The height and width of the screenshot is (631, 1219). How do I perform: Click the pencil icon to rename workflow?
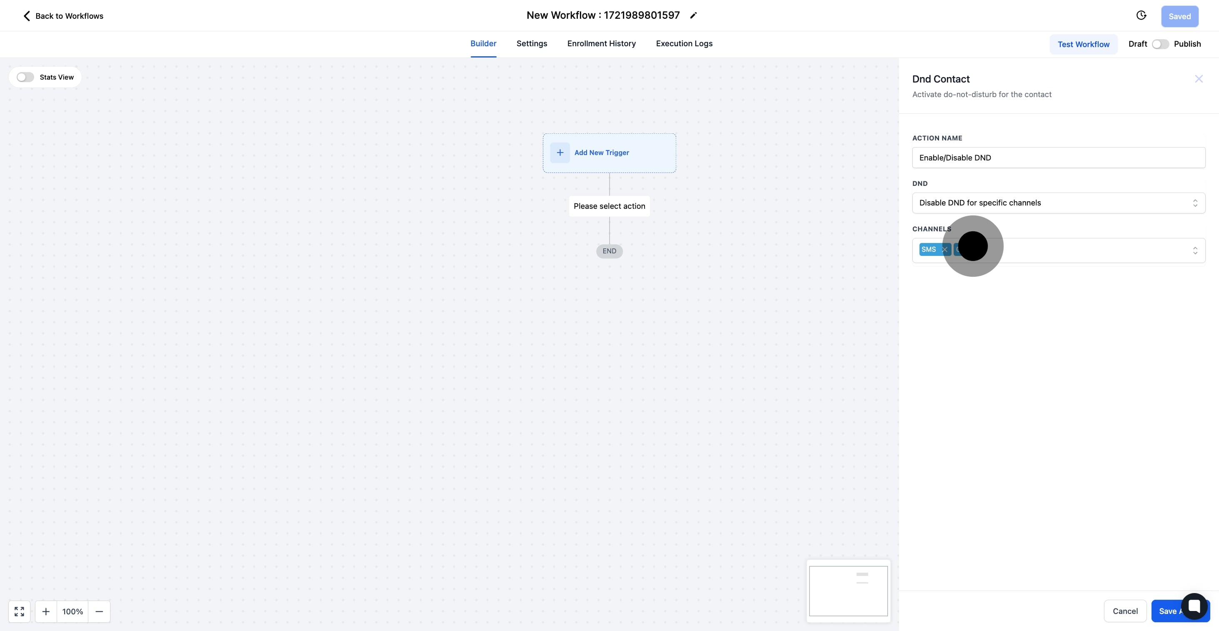click(693, 15)
